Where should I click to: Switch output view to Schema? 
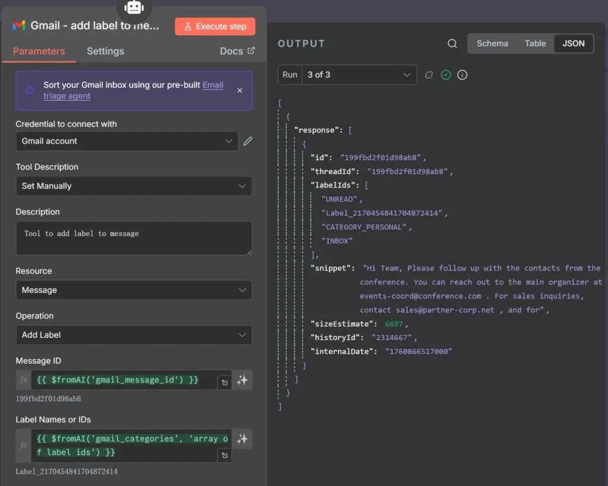(x=492, y=43)
